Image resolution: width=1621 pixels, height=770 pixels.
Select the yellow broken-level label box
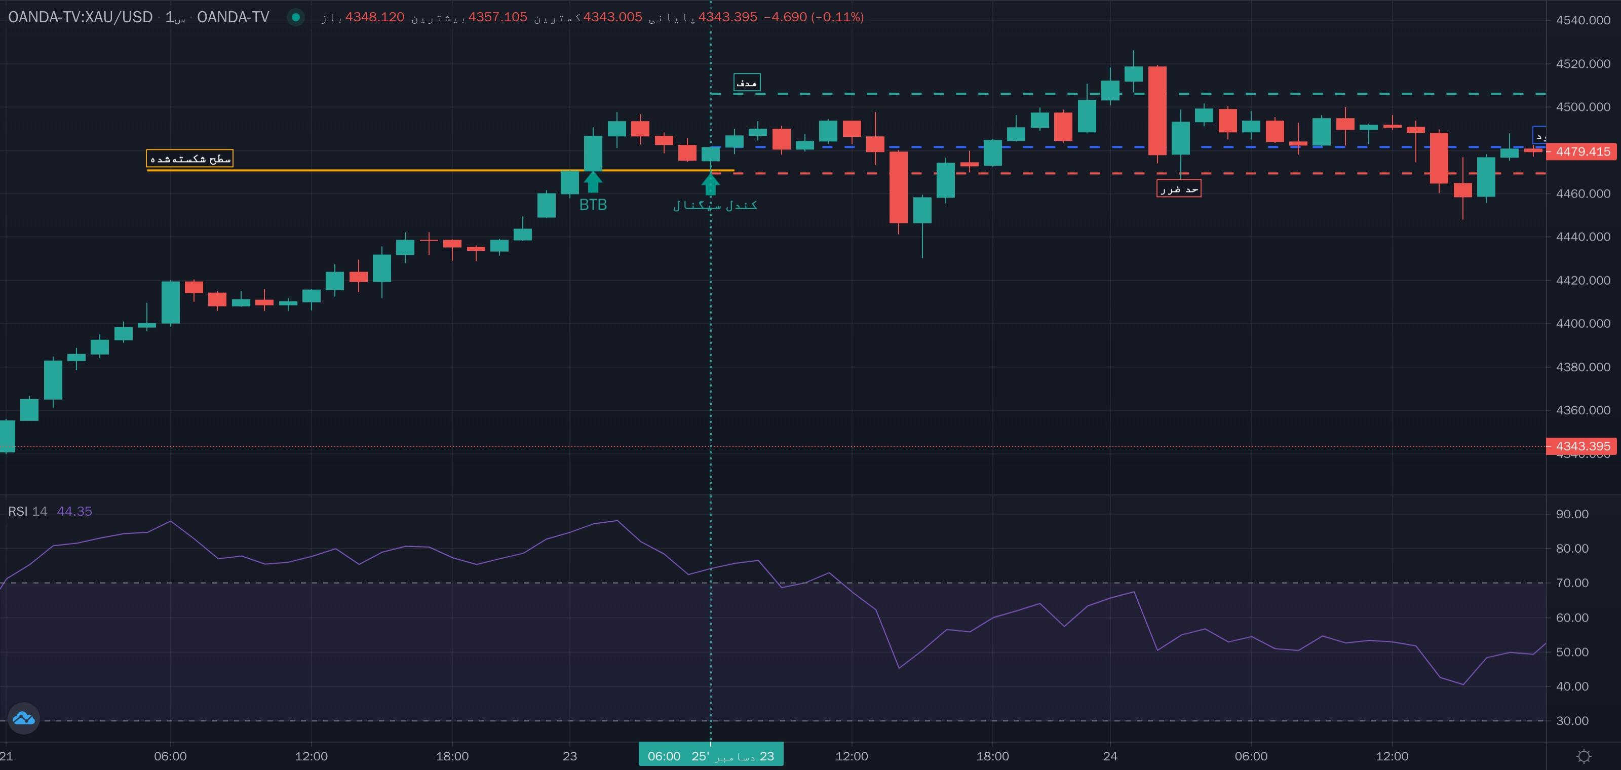tap(189, 159)
